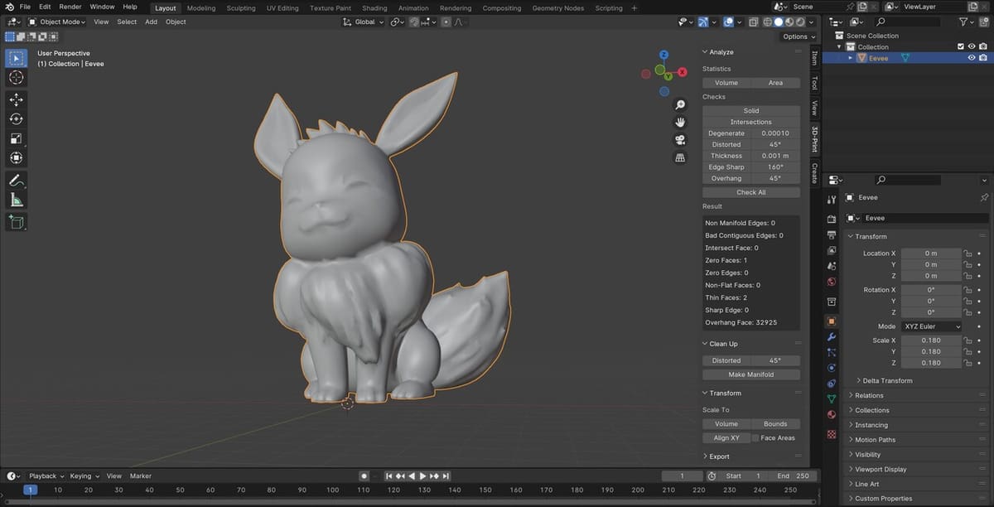Select the Measure tool
This screenshot has height=507, width=994.
coord(16,200)
